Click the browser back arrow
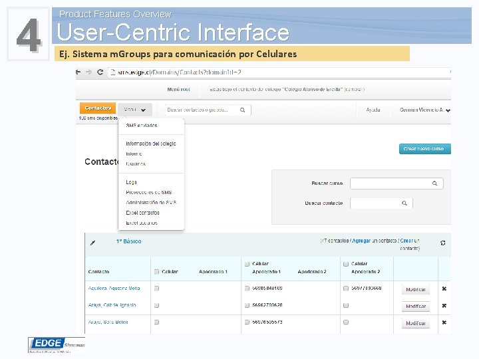 (79, 72)
